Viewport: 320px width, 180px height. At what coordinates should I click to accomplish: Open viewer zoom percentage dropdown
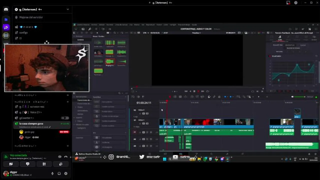pos(145,33)
